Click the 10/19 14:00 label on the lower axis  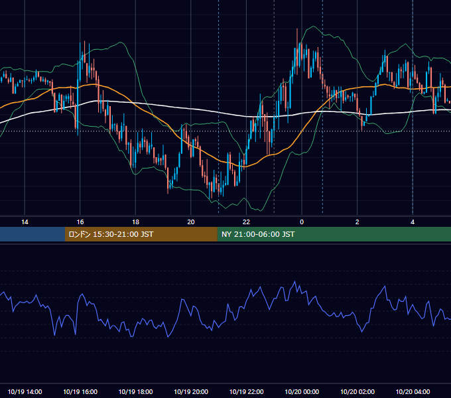click(25, 391)
